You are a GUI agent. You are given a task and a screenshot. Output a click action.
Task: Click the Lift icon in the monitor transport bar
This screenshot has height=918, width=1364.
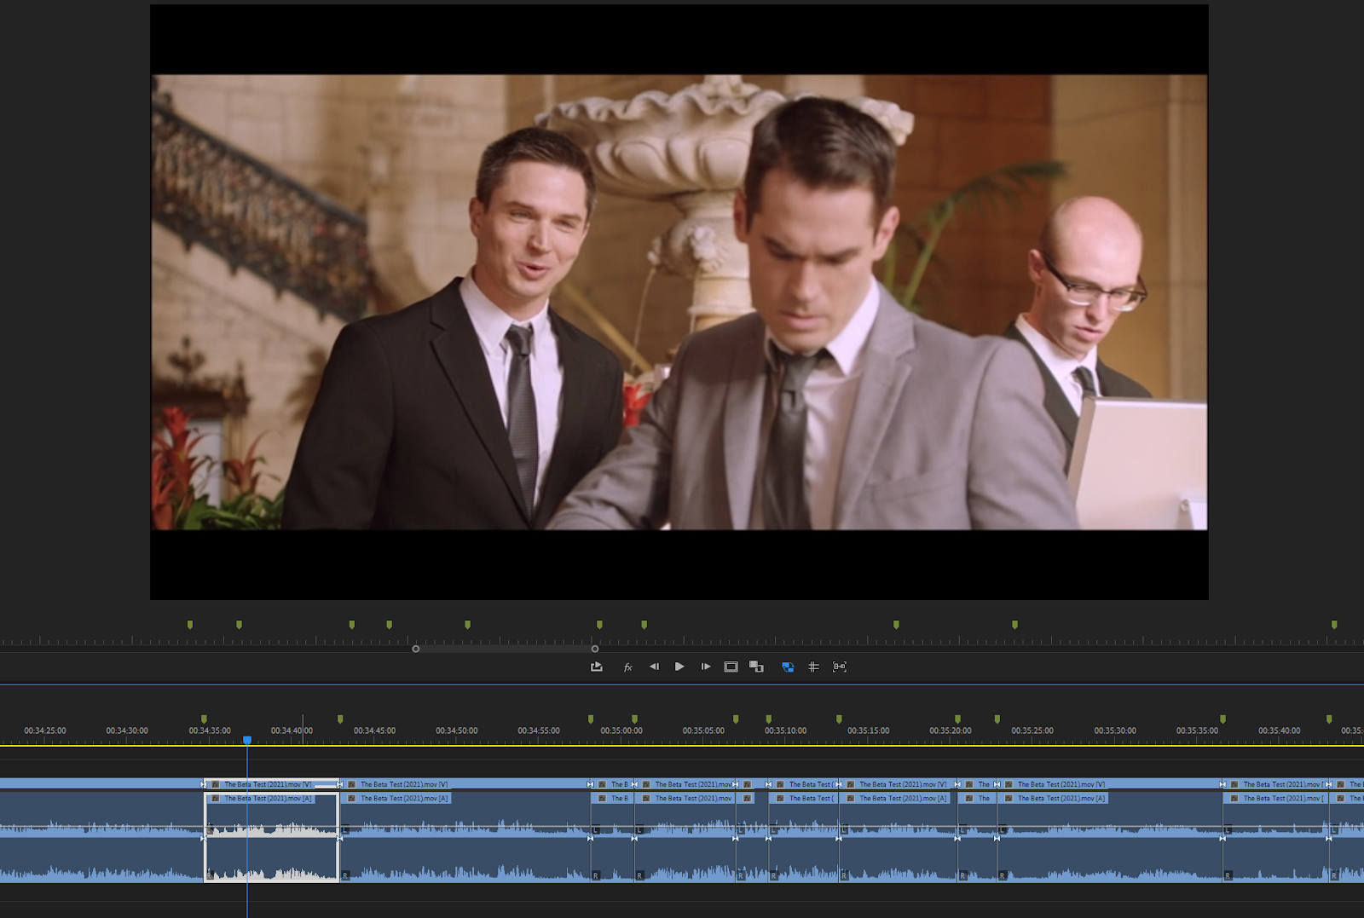[597, 667]
